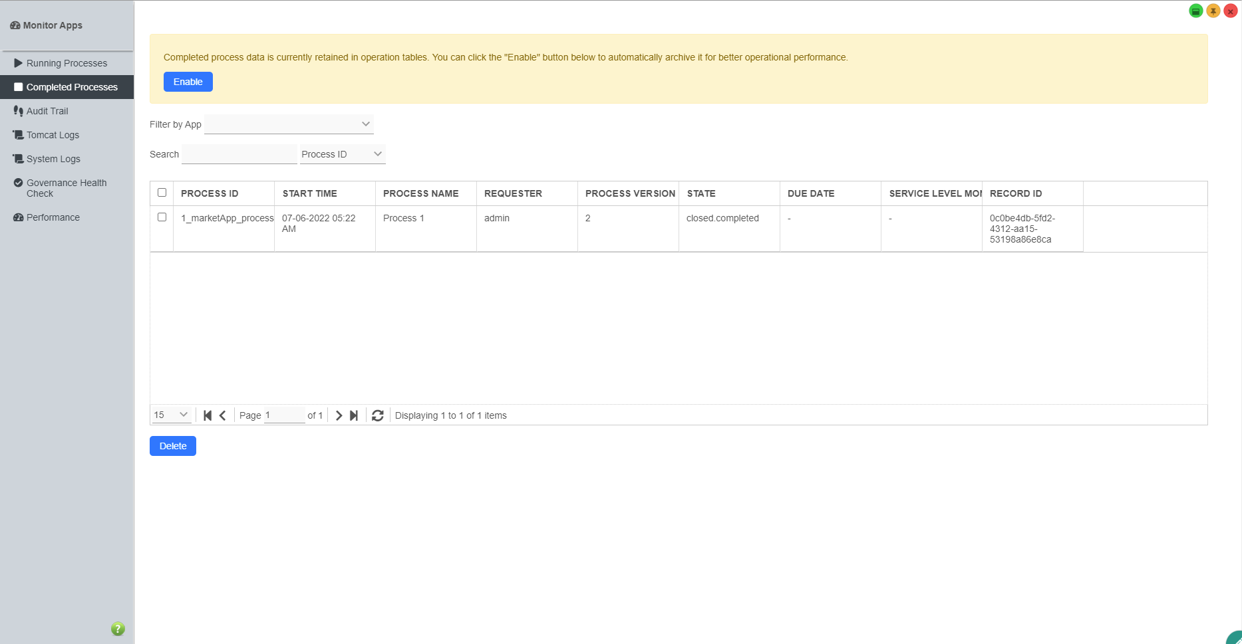Toggle the select-all header checkbox
1242x644 pixels.
tap(162, 193)
